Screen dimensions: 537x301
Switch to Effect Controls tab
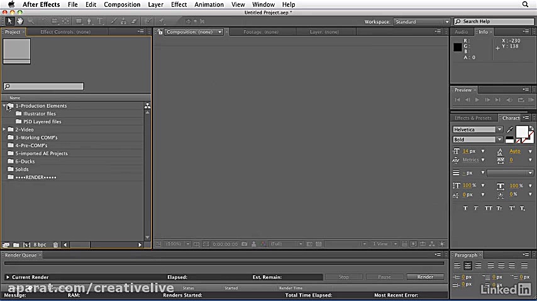[65, 32]
